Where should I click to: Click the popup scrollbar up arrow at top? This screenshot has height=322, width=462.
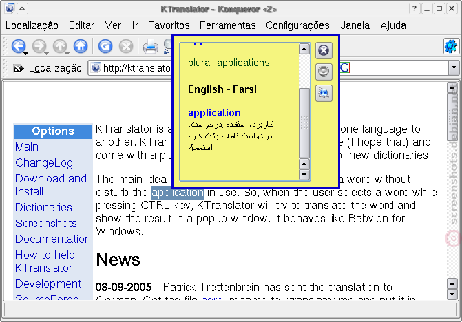click(304, 49)
